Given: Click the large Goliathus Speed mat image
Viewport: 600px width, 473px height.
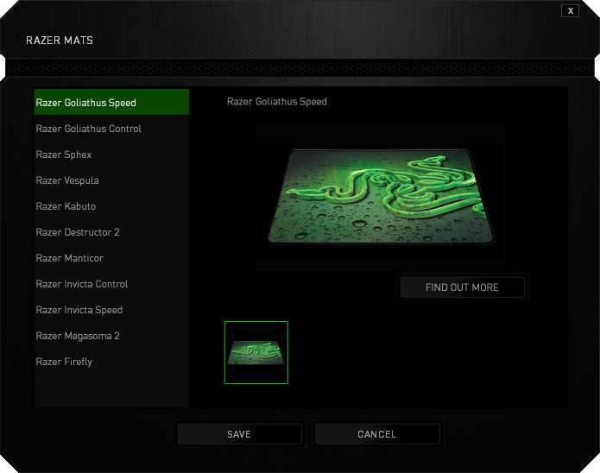Looking at the screenshot, I should [x=381, y=197].
